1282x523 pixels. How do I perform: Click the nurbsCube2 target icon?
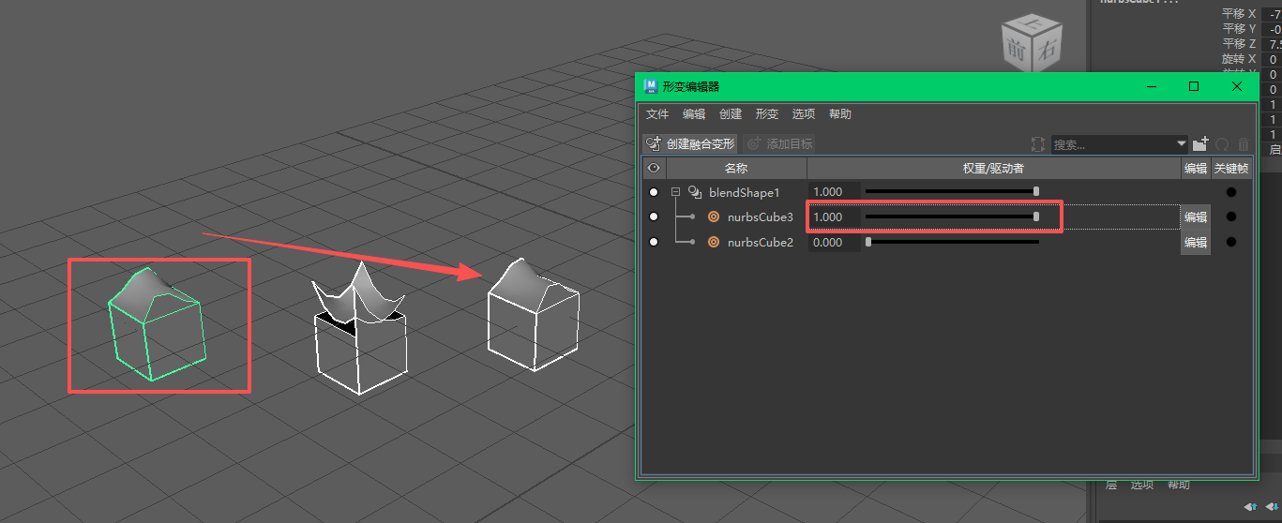click(714, 242)
